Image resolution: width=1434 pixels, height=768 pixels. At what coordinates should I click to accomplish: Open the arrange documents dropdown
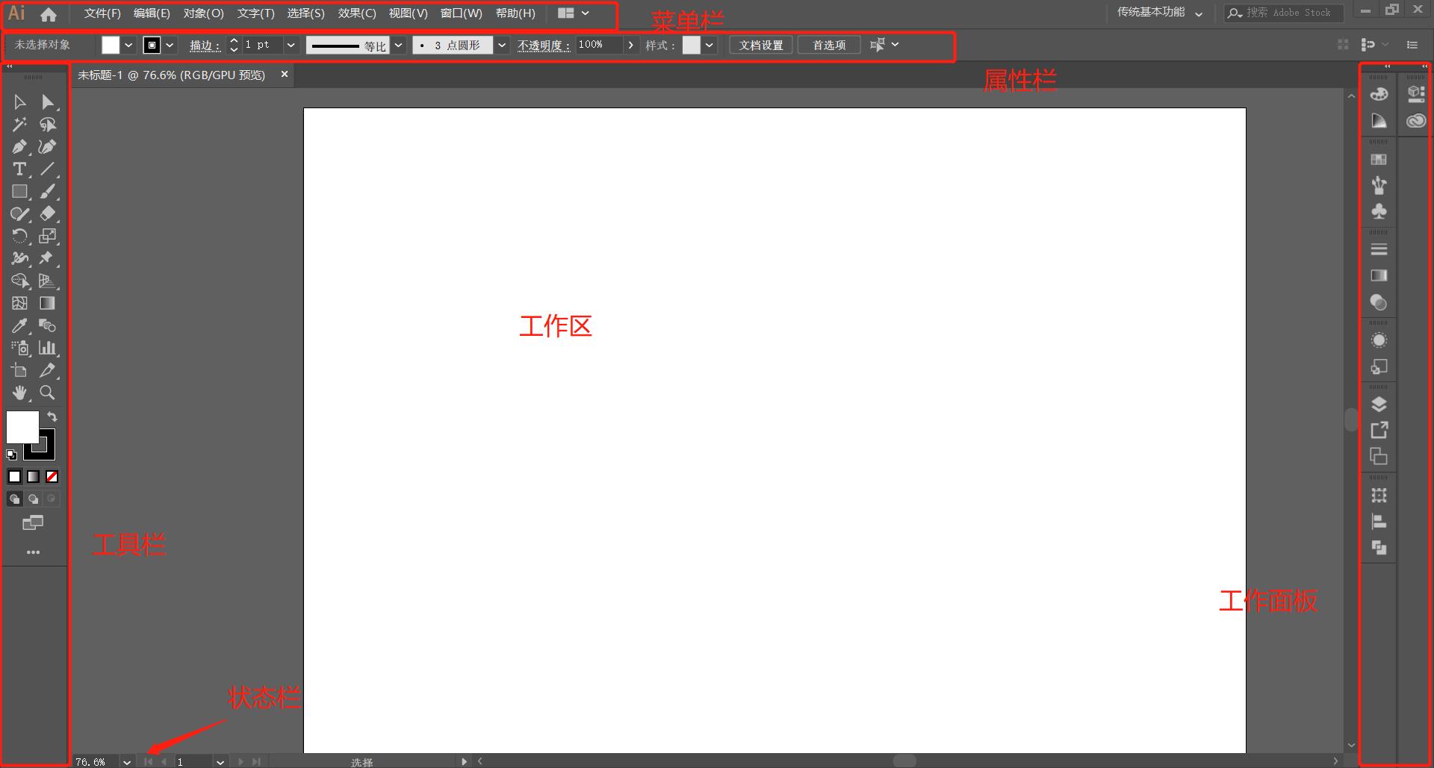[574, 13]
